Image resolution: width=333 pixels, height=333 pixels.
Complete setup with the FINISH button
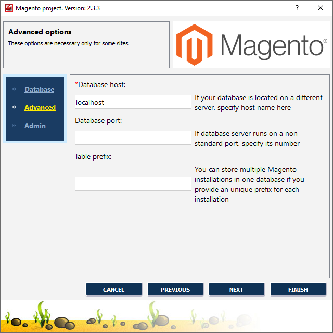pyautogui.click(x=298, y=289)
